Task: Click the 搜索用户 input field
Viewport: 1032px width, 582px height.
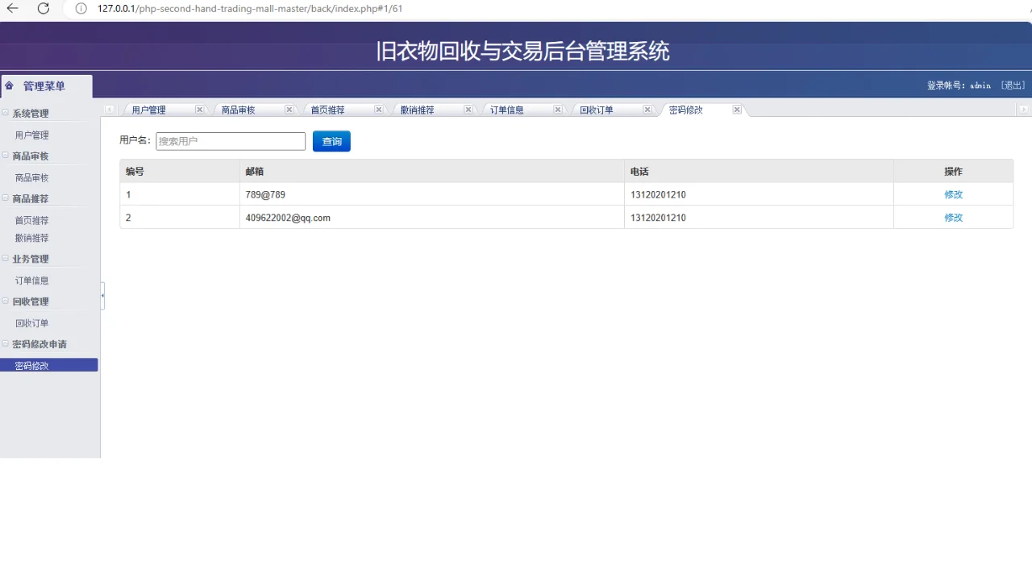Action: (231, 140)
